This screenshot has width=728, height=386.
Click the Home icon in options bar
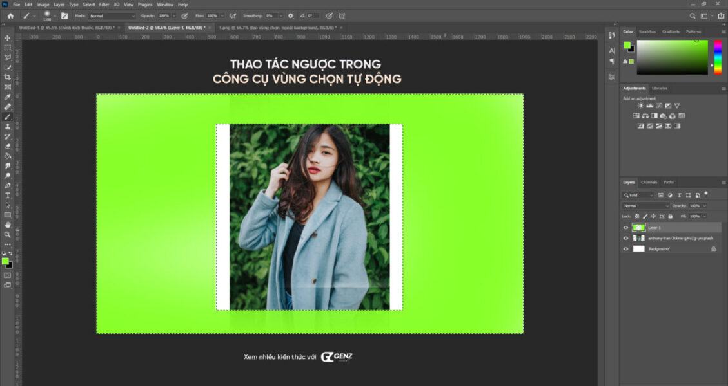coord(10,15)
